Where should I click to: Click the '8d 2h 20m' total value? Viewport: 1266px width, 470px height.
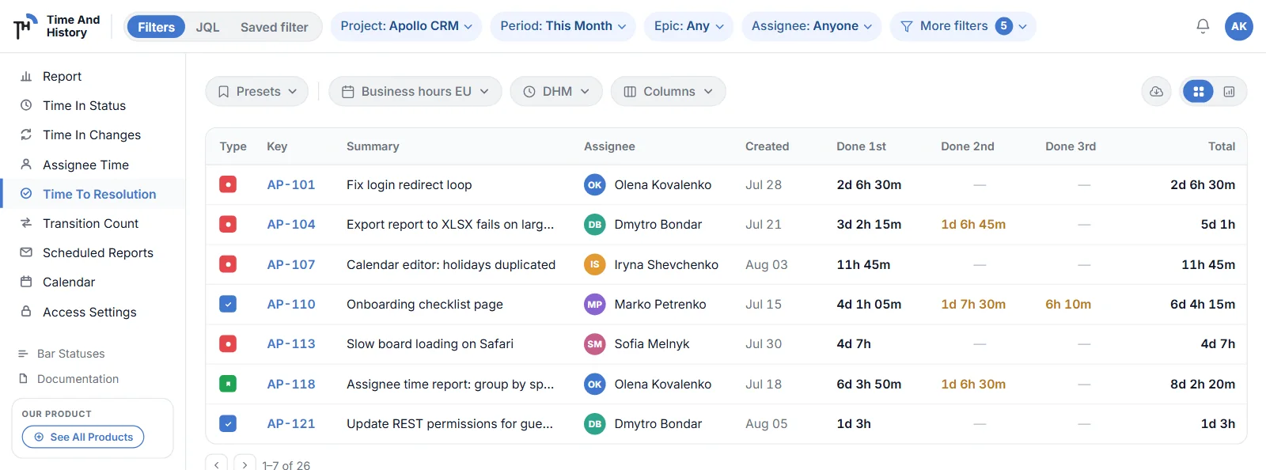tap(1203, 384)
